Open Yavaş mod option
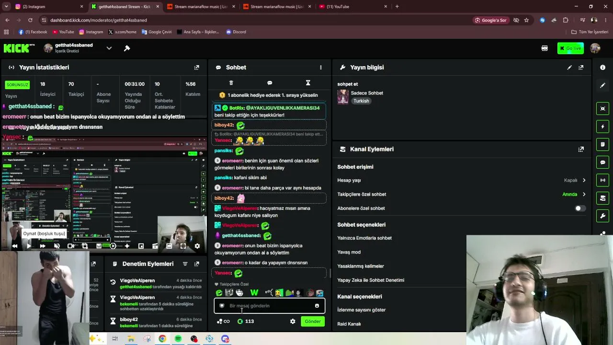This screenshot has height=345, width=613. 349,252
